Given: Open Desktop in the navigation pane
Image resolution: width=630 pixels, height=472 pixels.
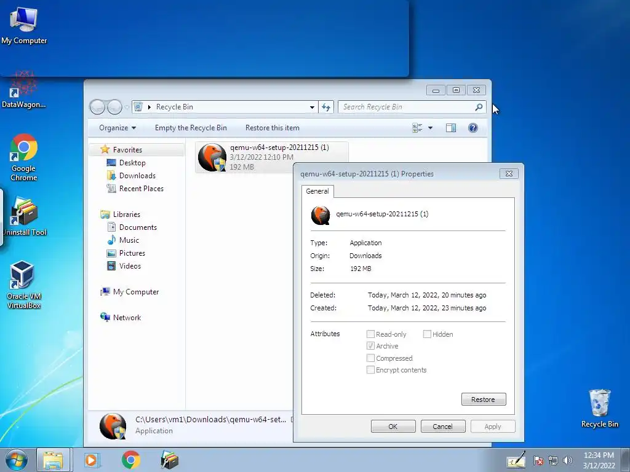Looking at the screenshot, I should pos(132,162).
